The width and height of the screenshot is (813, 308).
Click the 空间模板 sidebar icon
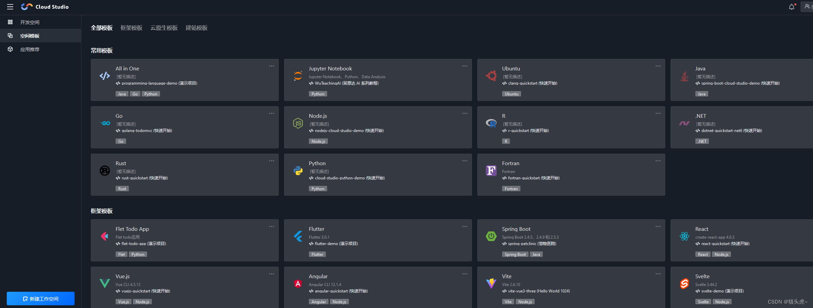tap(10, 36)
